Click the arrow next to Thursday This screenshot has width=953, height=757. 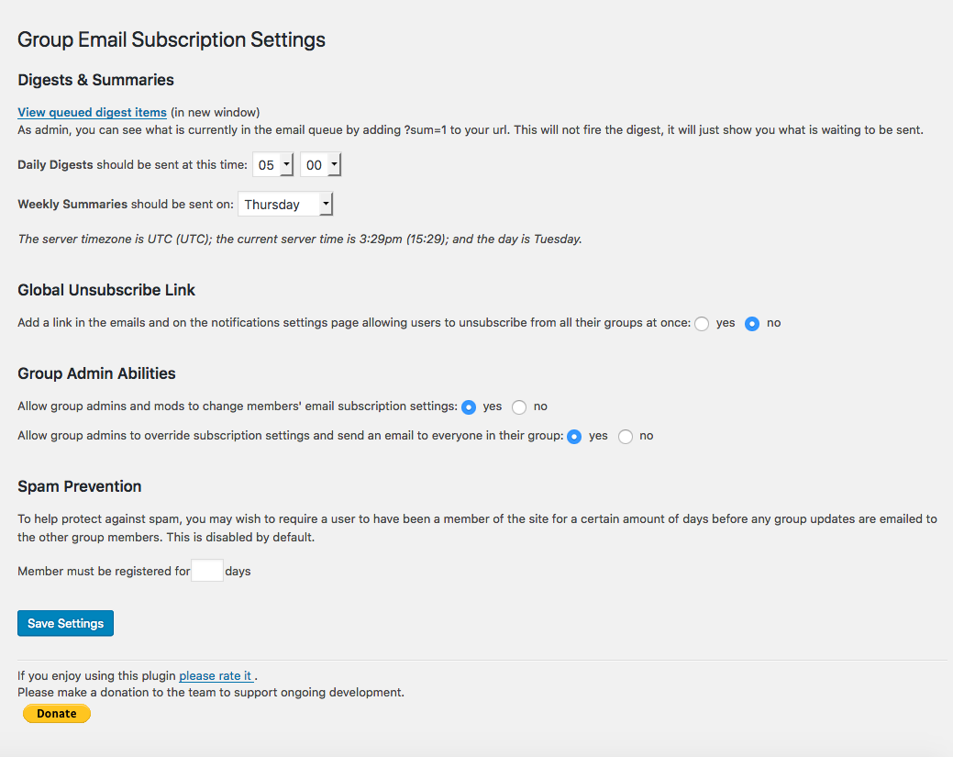[x=326, y=205]
